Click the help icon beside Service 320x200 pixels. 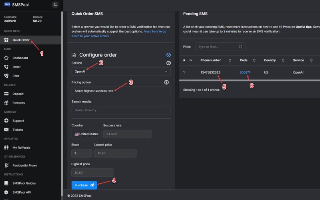tap(168, 63)
